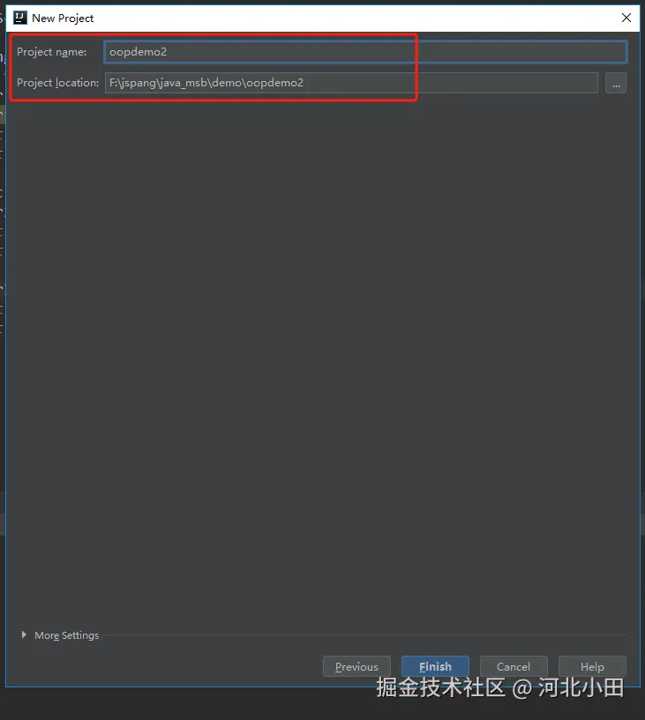Click the Project location path field
645x720 pixels.
tap(351, 83)
